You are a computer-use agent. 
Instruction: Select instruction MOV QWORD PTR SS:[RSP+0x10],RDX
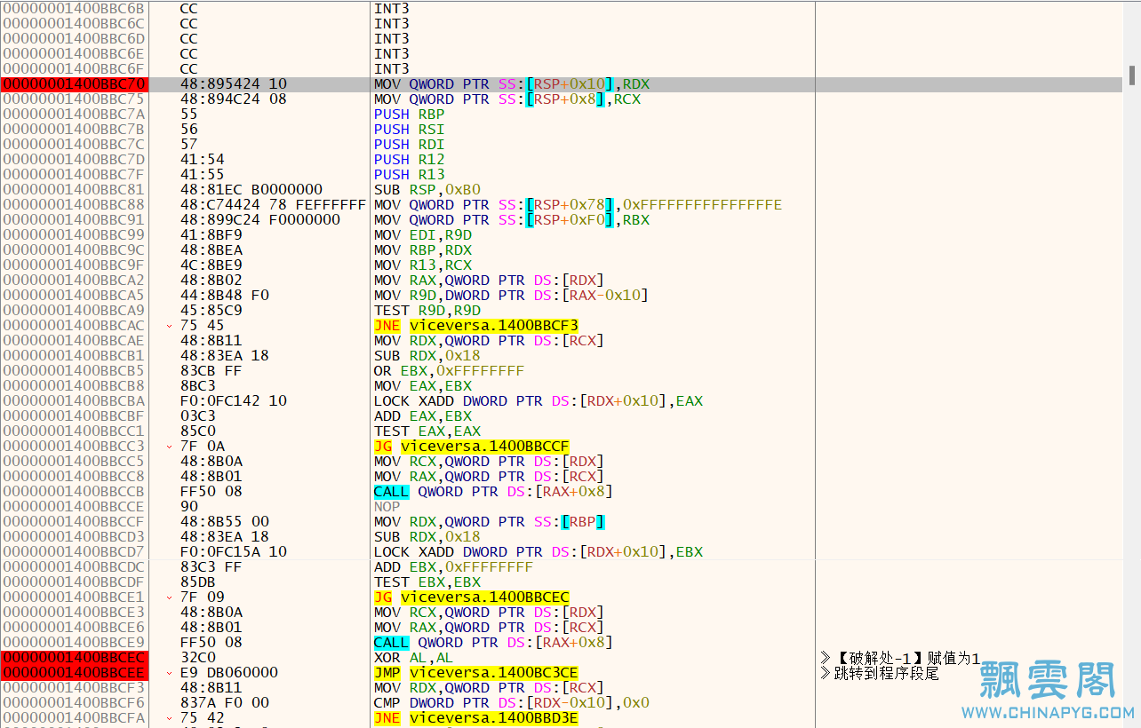512,84
